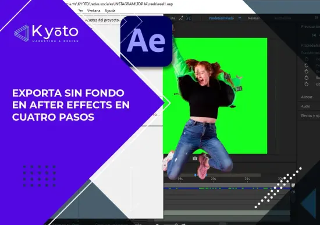Expand the Alinear panel
The width and height of the screenshot is (320, 225).
pos(307,97)
